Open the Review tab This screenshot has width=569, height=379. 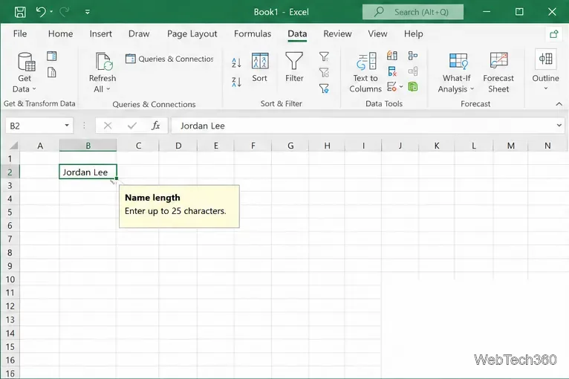tap(337, 33)
